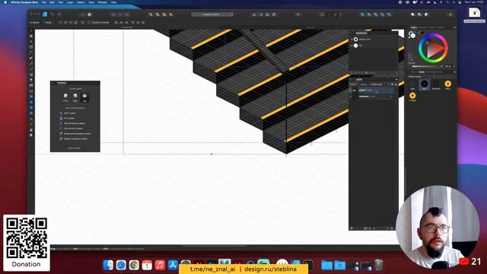The image size is (487, 274).
Task: Switch to the Designer persona icon
Action: click(45, 14)
